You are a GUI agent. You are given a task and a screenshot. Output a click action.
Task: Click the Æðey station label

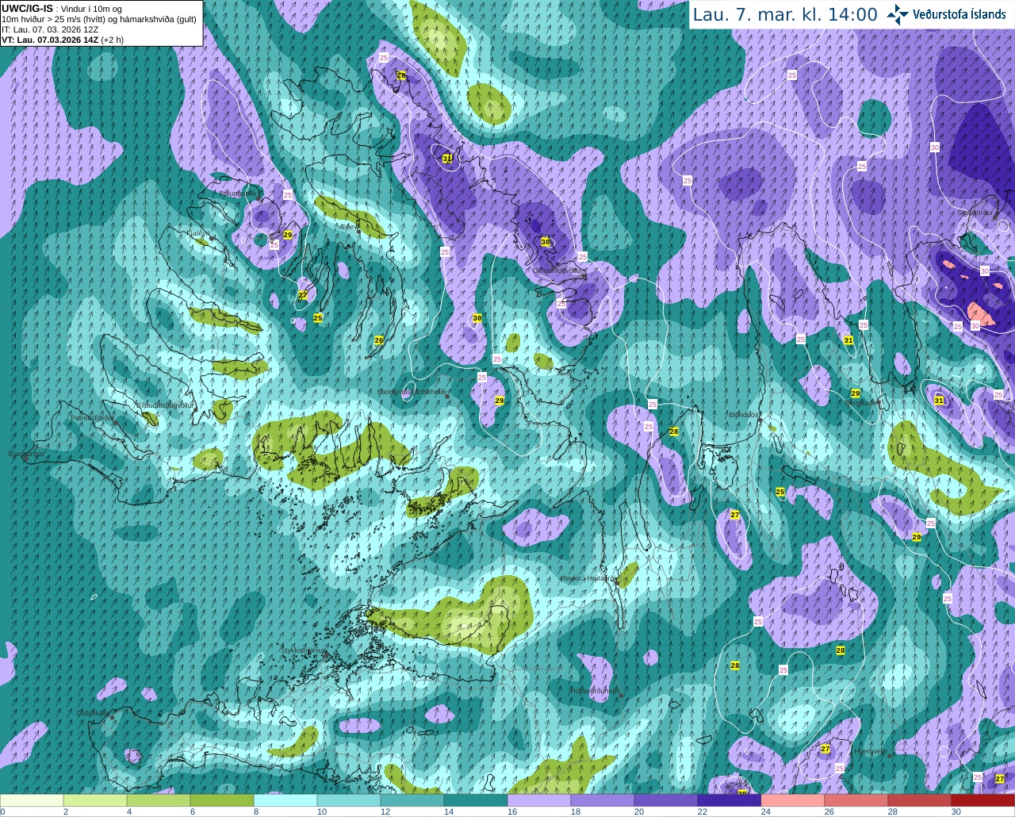coord(347,226)
